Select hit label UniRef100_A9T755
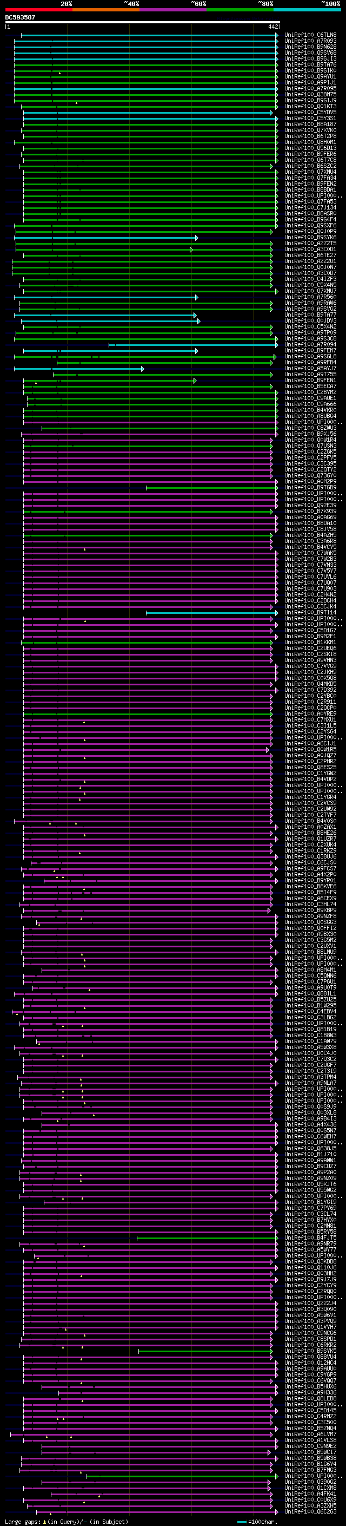 pyautogui.click(x=310, y=375)
